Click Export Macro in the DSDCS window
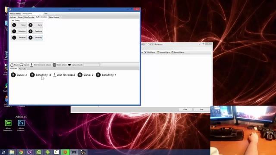The width and height of the screenshot is (276, 155). (x=178, y=52)
